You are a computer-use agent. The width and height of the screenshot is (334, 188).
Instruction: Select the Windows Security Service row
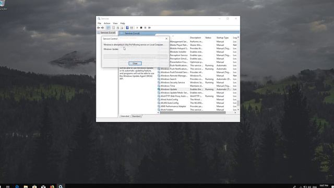[x=197, y=83]
